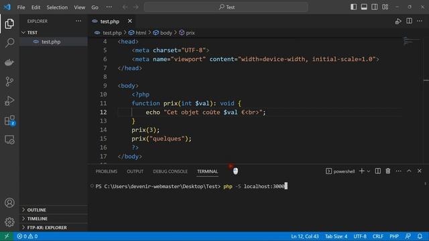Select PHP language mode
The height and width of the screenshot is (241, 429).
[x=394, y=236]
